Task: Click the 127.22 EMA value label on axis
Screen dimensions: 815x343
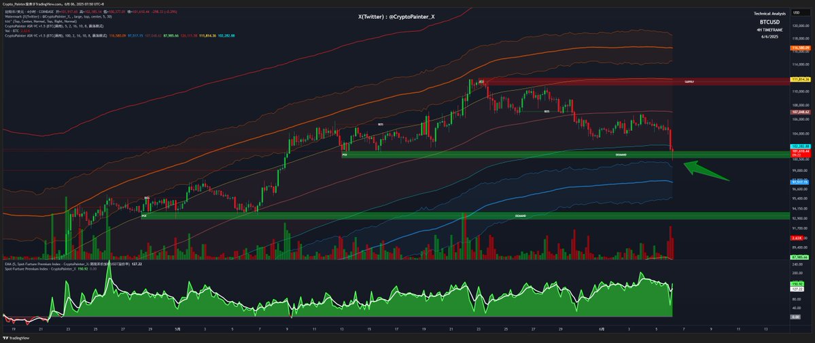Action: (797, 289)
